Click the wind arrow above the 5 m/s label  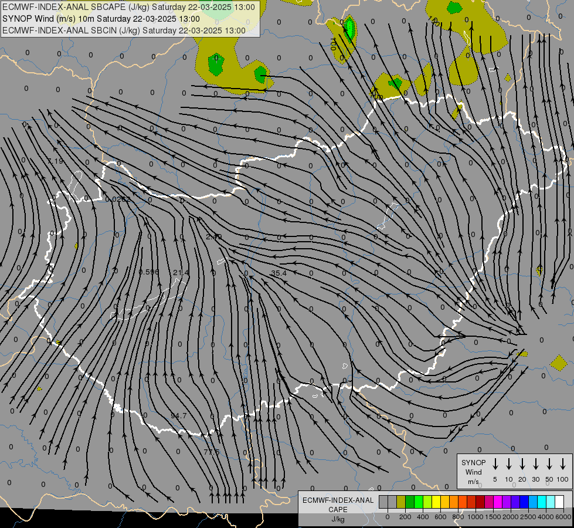495,464
